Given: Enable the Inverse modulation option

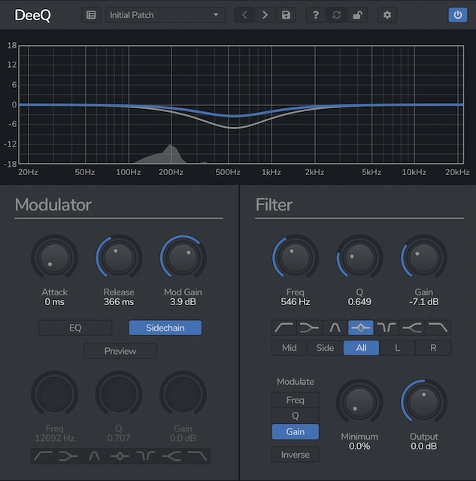Looking at the screenshot, I should point(295,455).
